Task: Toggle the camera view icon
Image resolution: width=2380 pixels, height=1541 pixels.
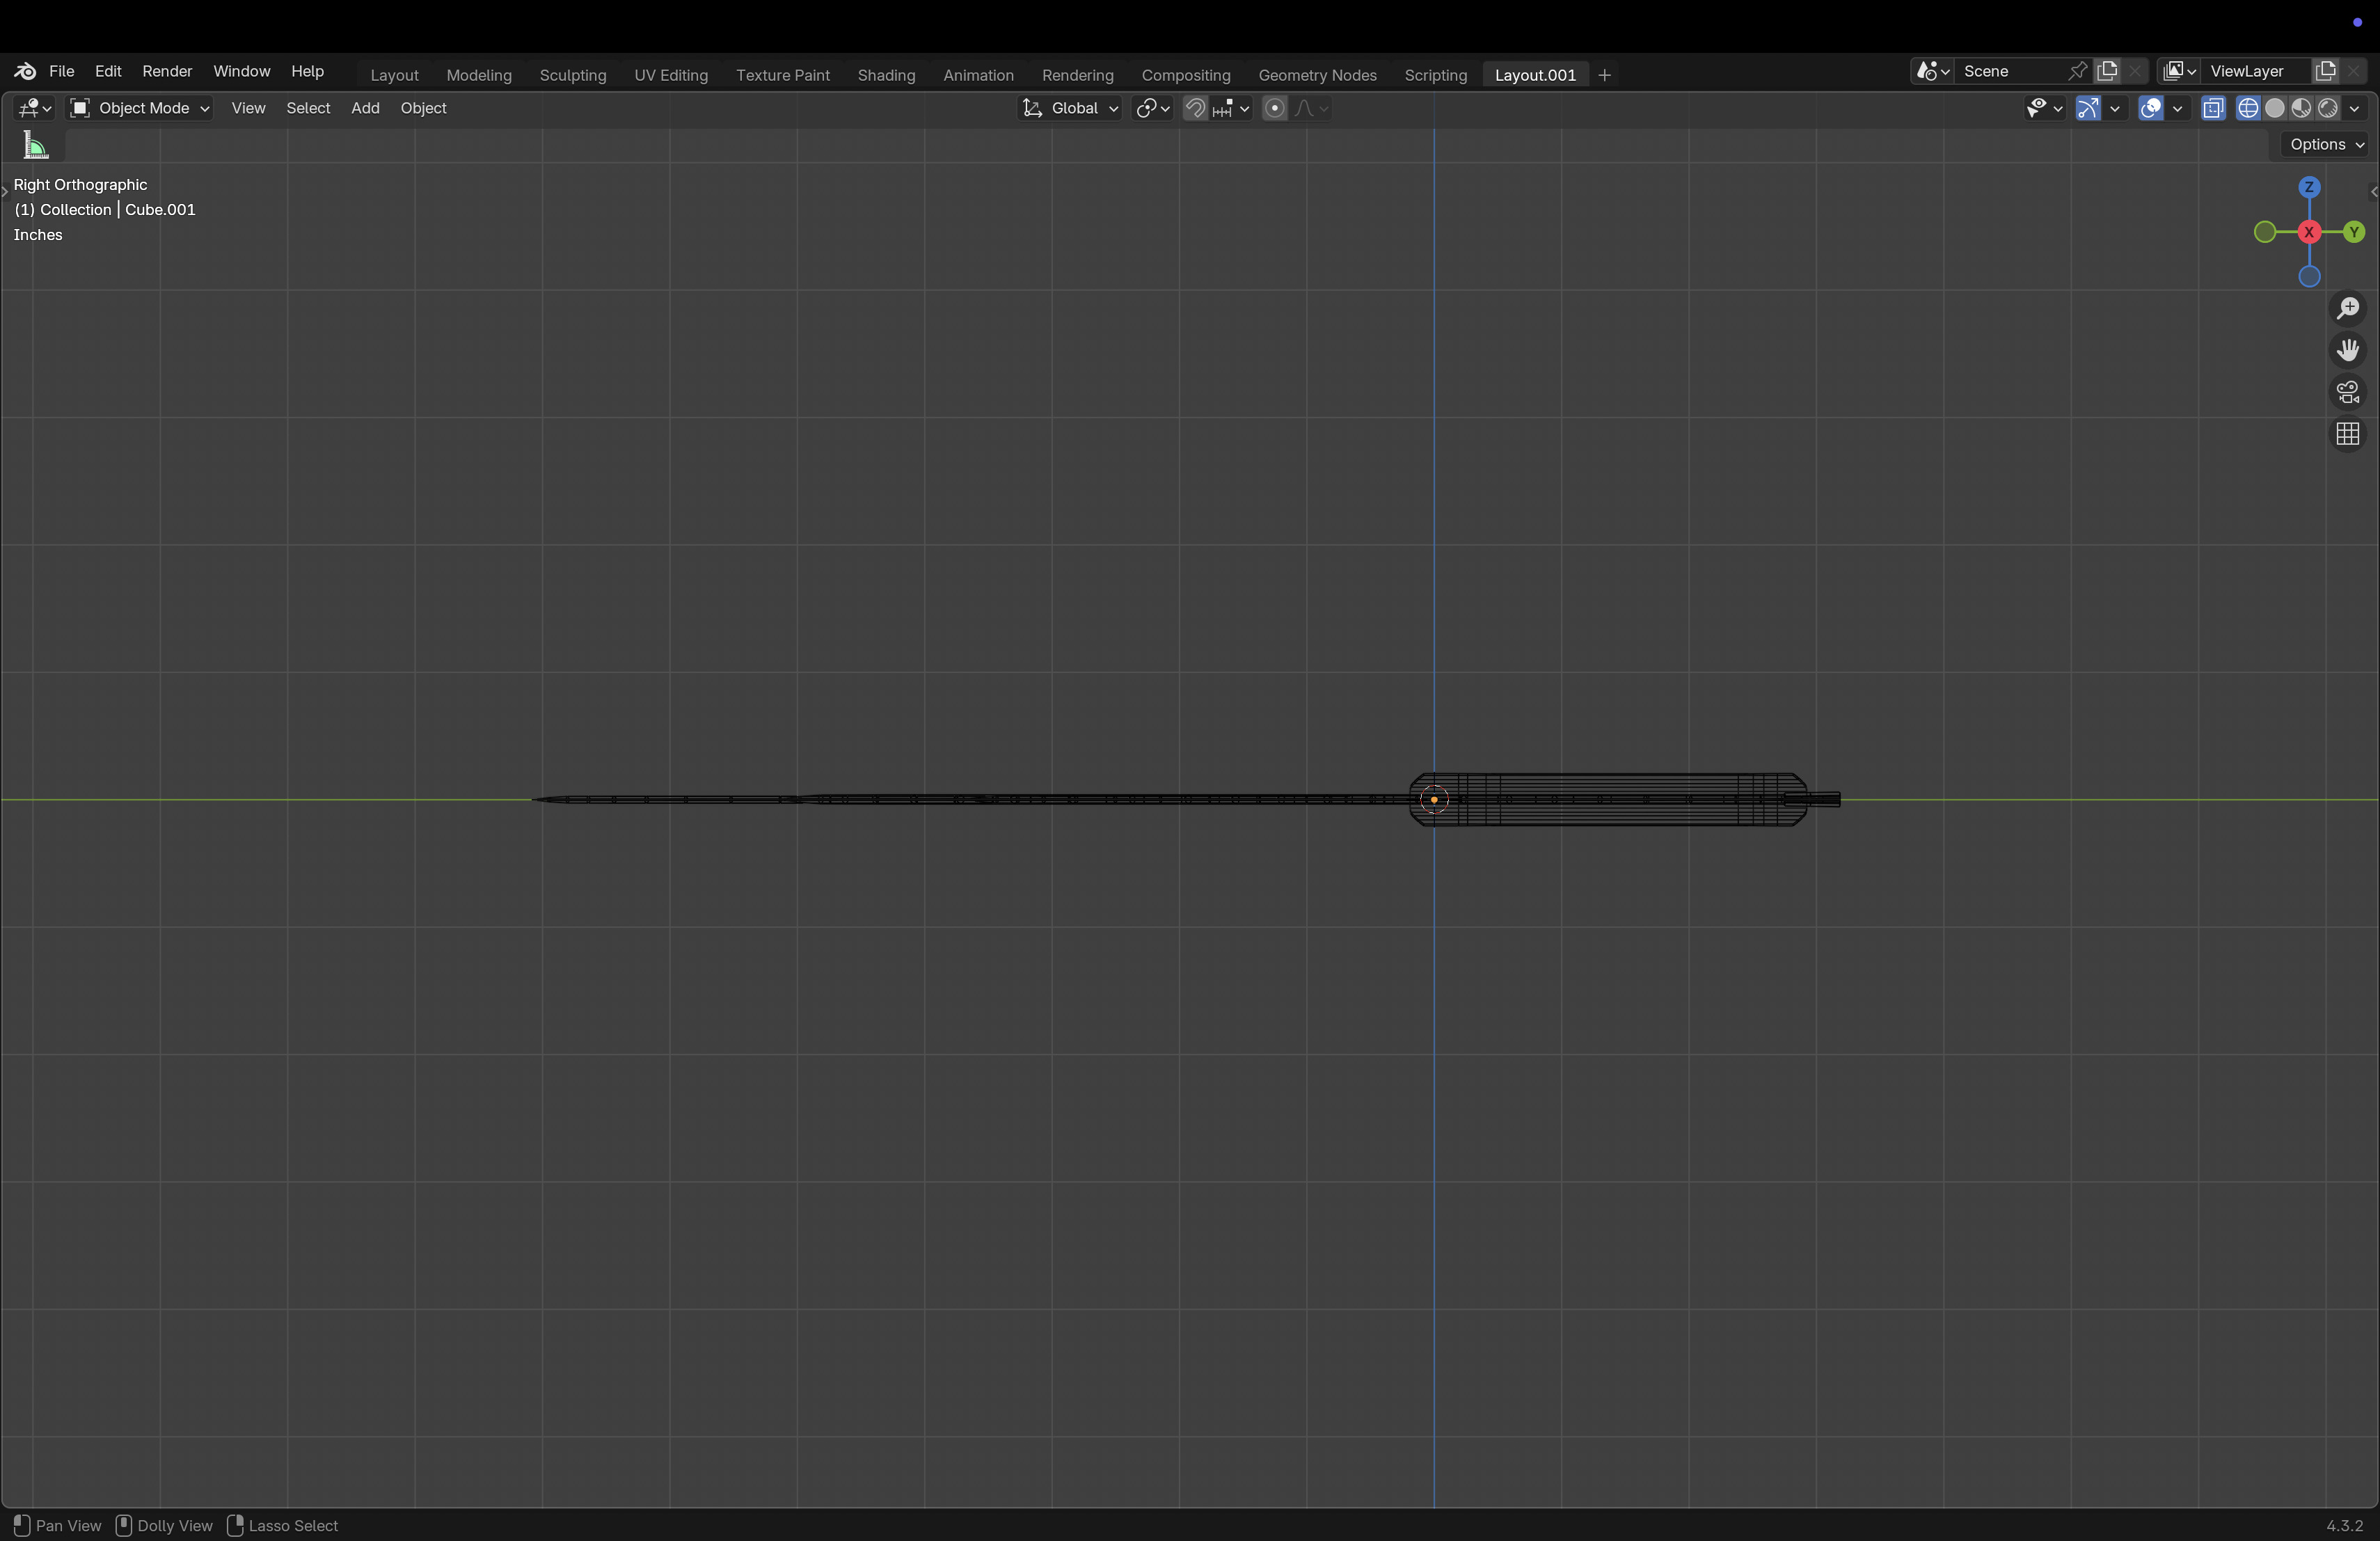Action: [2347, 392]
